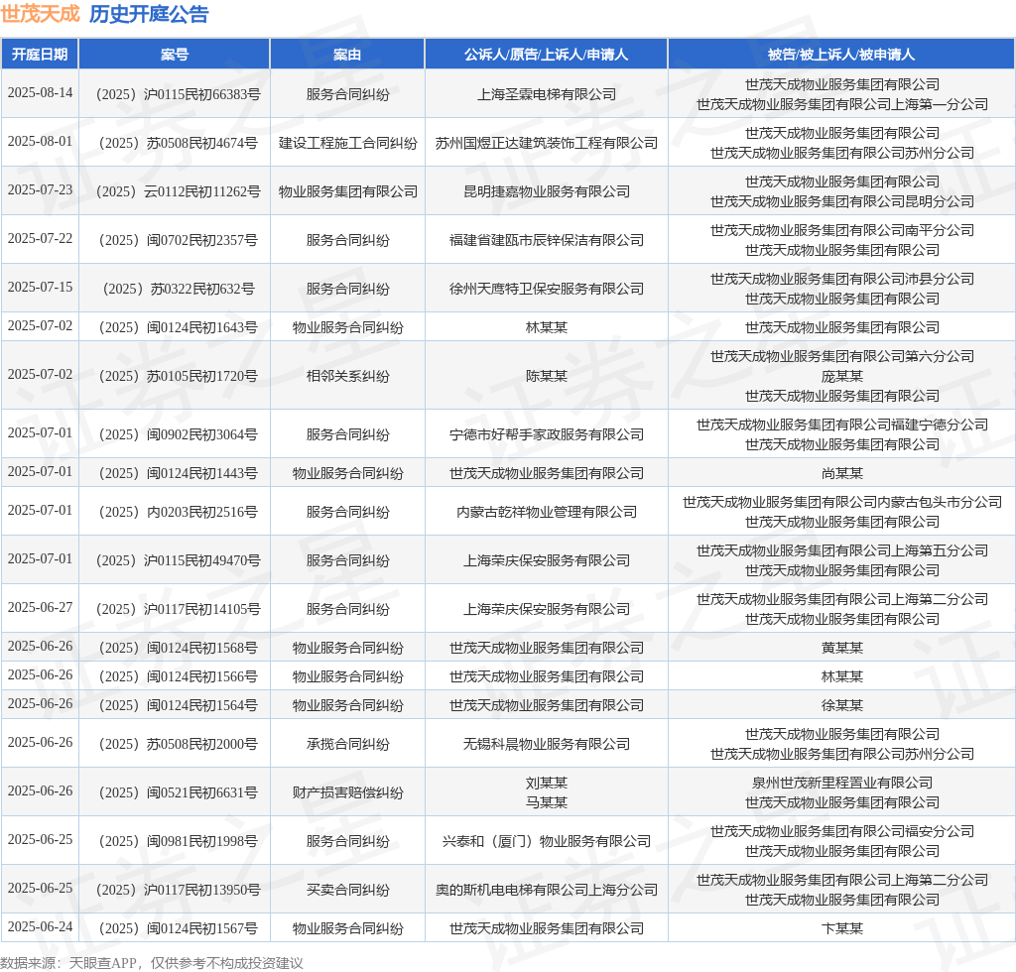Select case number (2025）闽0124民初1564号

click(179, 705)
